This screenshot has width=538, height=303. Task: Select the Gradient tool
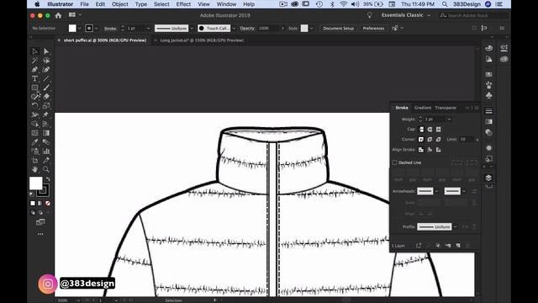tap(46, 133)
